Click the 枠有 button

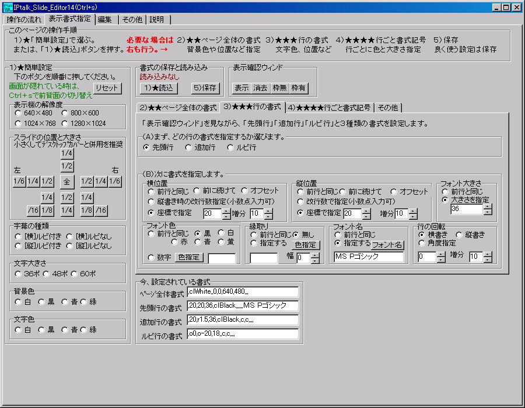click(x=298, y=88)
